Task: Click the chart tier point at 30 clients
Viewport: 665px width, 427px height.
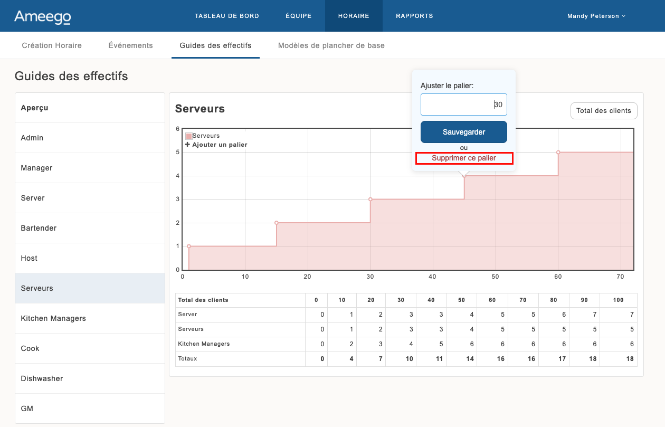Action: 370,200
